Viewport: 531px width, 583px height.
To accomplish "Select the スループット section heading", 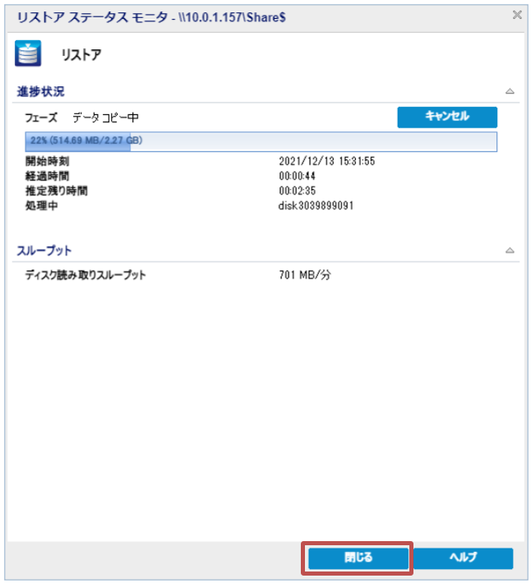I will coord(44,250).
